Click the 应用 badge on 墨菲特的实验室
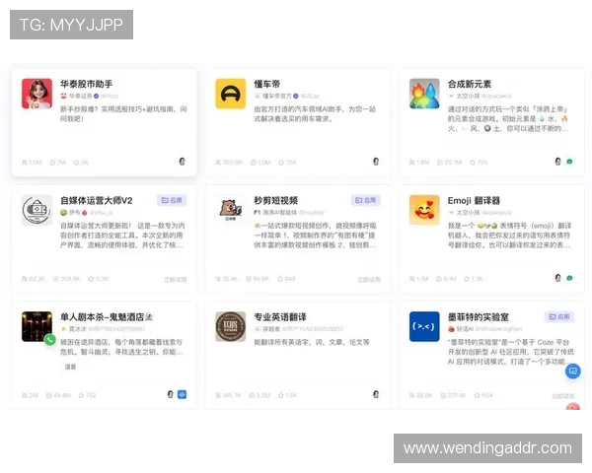The height and width of the screenshot is (473, 592). pos(559,317)
